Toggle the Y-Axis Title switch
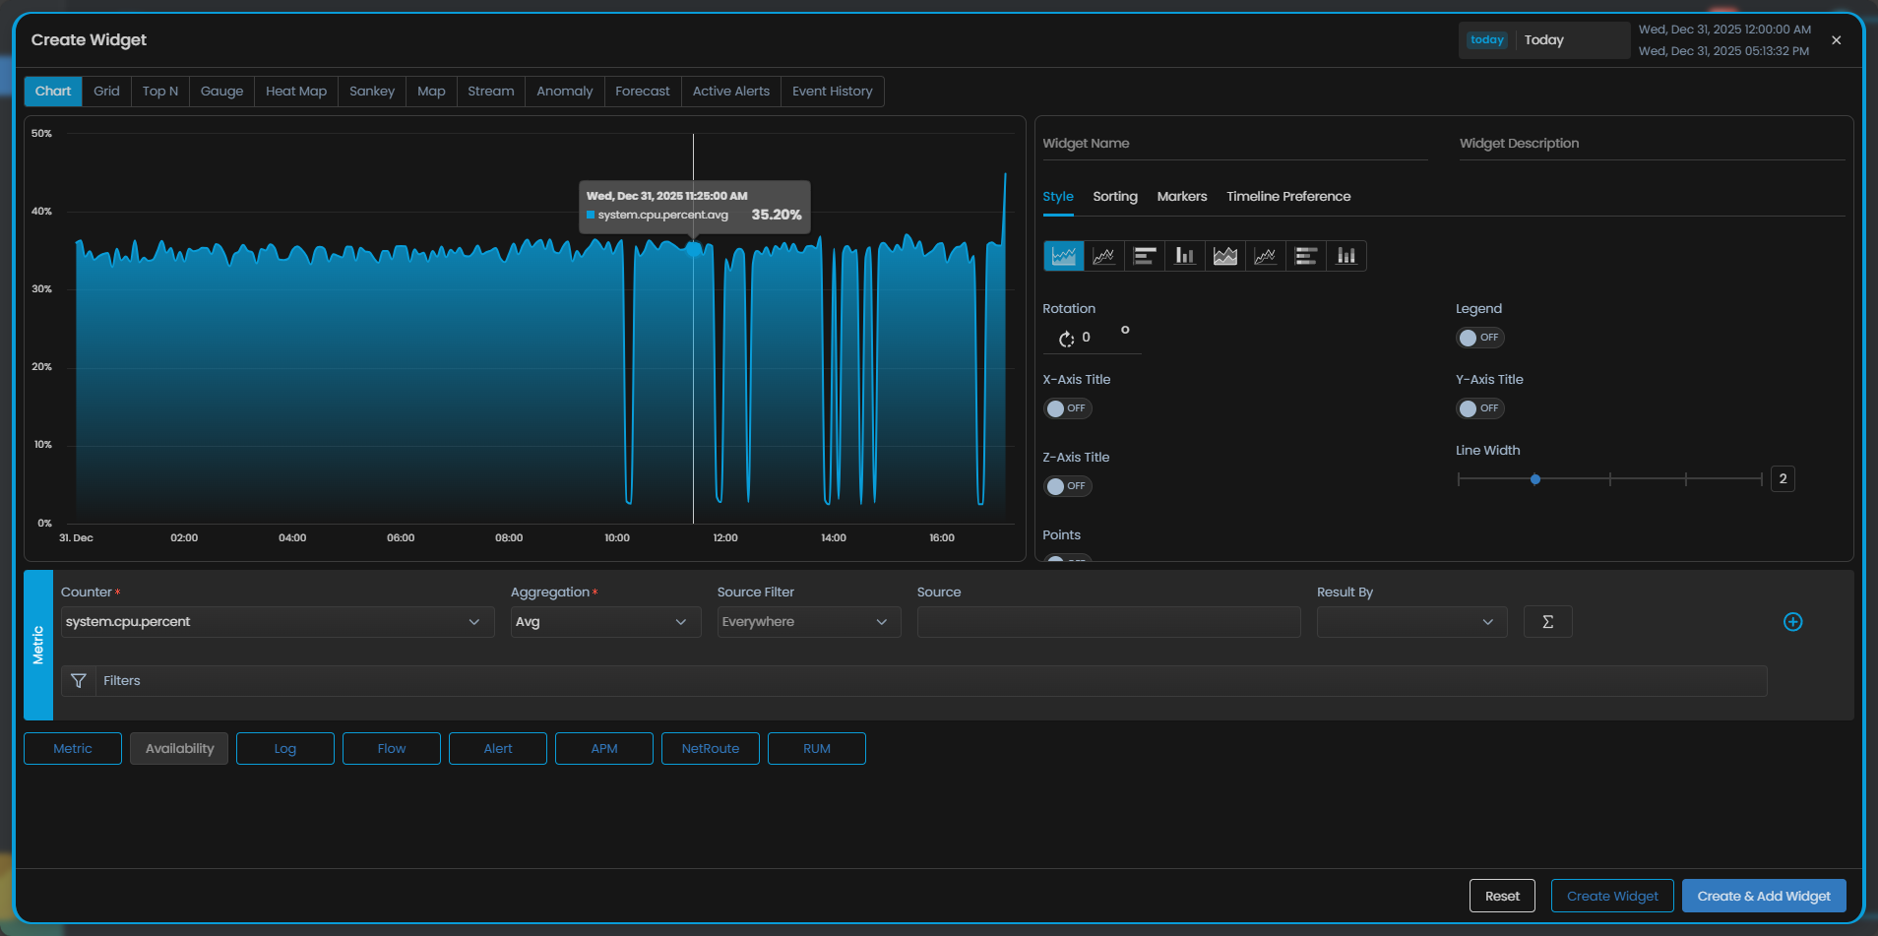The height and width of the screenshot is (936, 1878). 1479,408
